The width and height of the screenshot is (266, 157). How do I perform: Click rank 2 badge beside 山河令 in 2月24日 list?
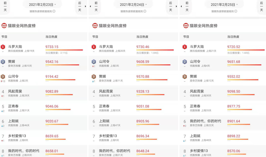pos(94,62)
